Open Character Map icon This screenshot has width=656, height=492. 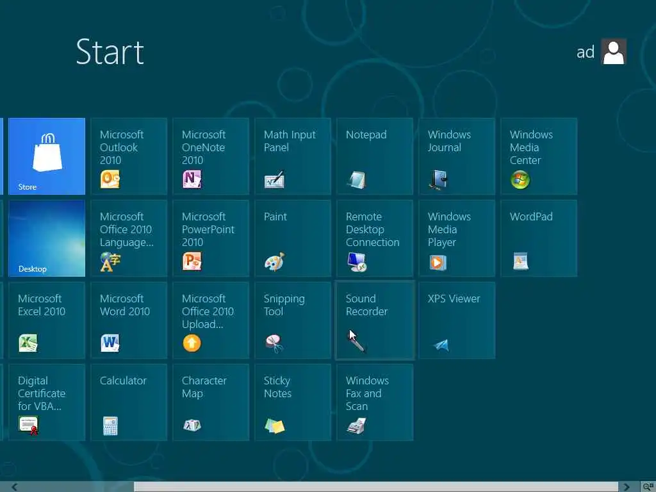(192, 425)
